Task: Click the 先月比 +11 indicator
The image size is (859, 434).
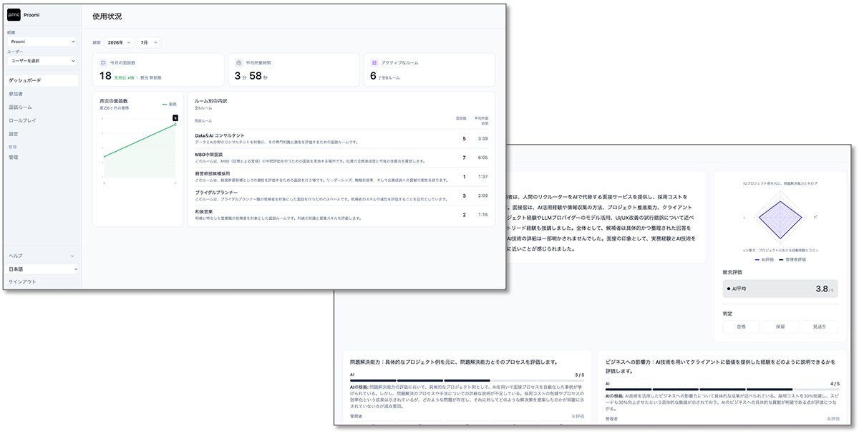Action: pos(124,77)
